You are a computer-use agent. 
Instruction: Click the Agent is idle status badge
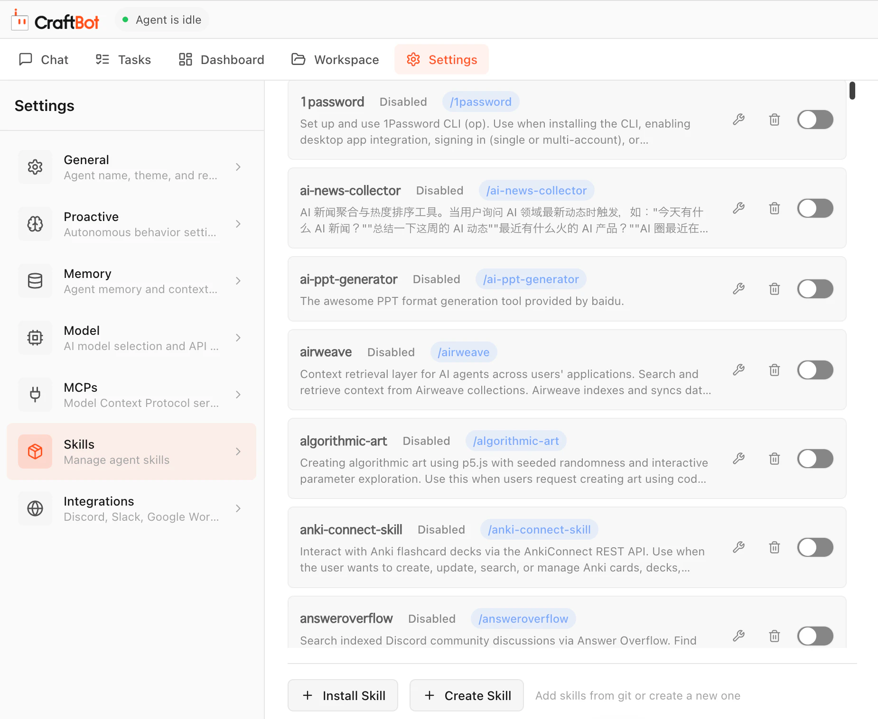(162, 20)
